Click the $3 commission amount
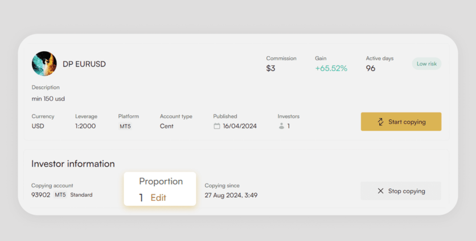The width and height of the screenshot is (476, 241). coord(270,68)
